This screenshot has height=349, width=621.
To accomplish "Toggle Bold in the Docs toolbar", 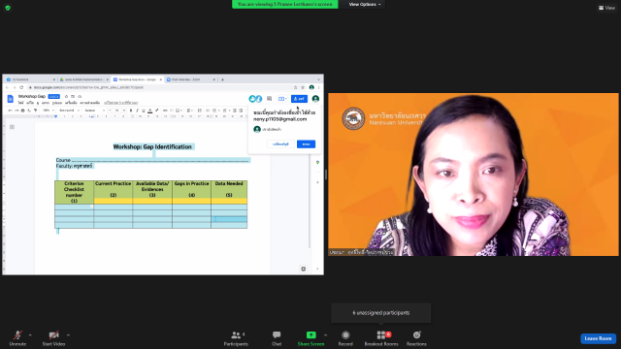I will point(131,111).
